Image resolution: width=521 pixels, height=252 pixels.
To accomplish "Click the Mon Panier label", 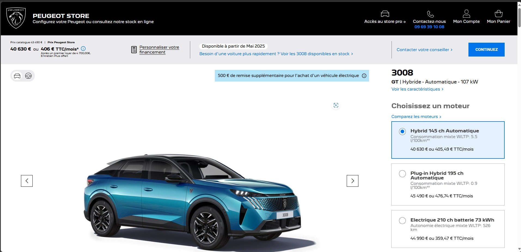I will click(498, 21).
